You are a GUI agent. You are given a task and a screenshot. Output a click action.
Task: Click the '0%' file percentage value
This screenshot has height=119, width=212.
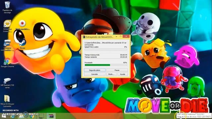[126, 47]
